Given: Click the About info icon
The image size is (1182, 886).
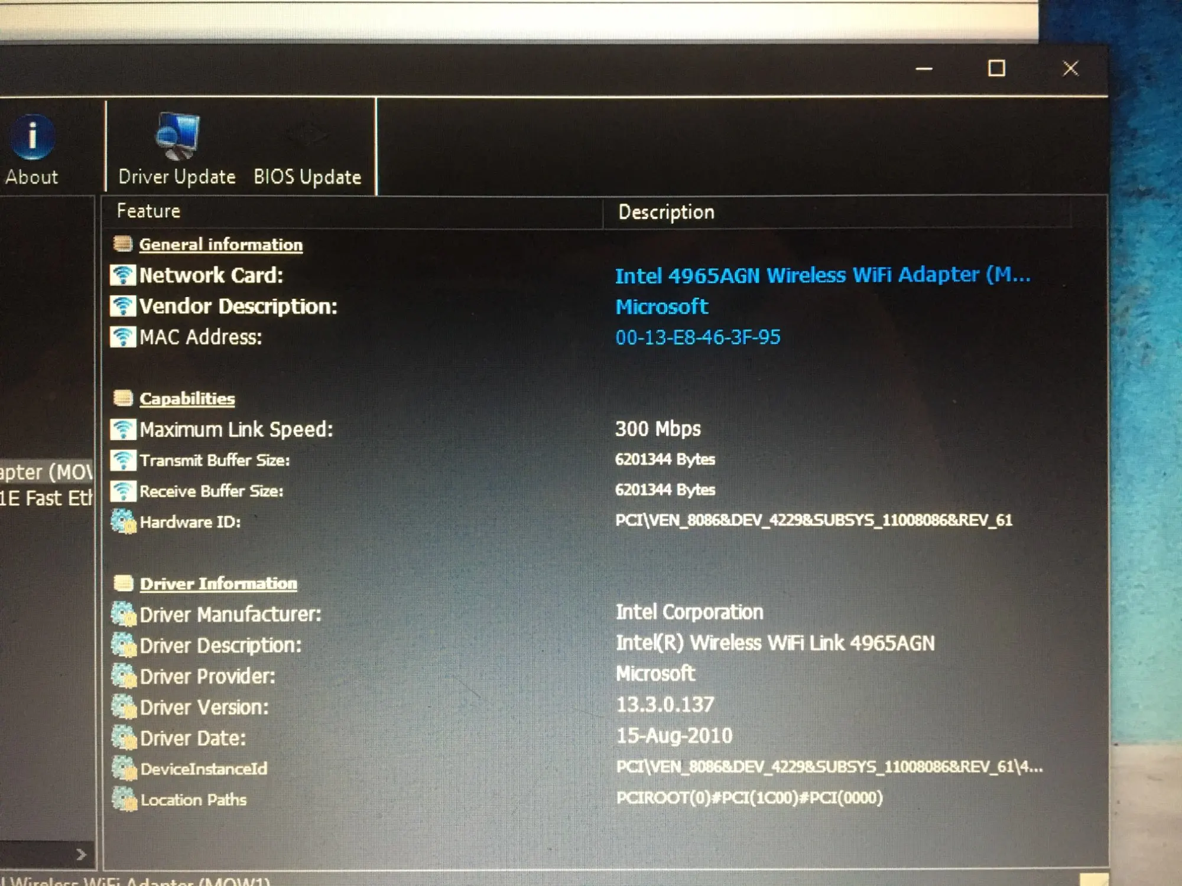Looking at the screenshot, I should click(32, 137).
